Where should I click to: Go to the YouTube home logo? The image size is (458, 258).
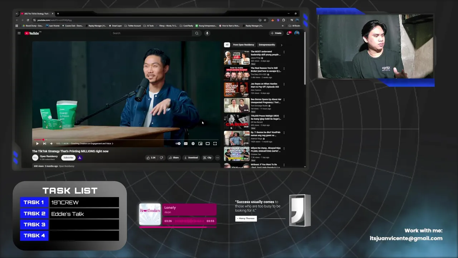tap(32, 33)
